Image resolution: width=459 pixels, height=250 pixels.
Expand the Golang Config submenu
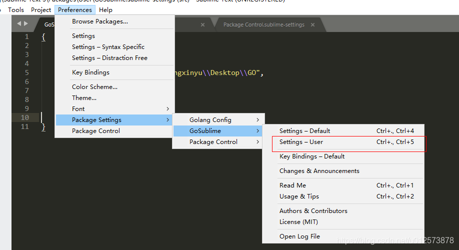(x=218, y=120)
